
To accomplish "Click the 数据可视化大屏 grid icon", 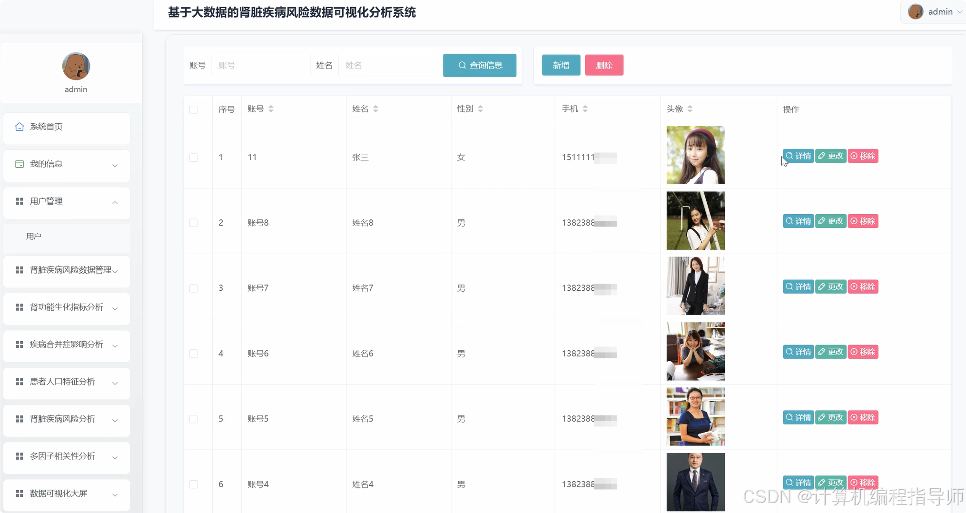I will pos(20,493).
